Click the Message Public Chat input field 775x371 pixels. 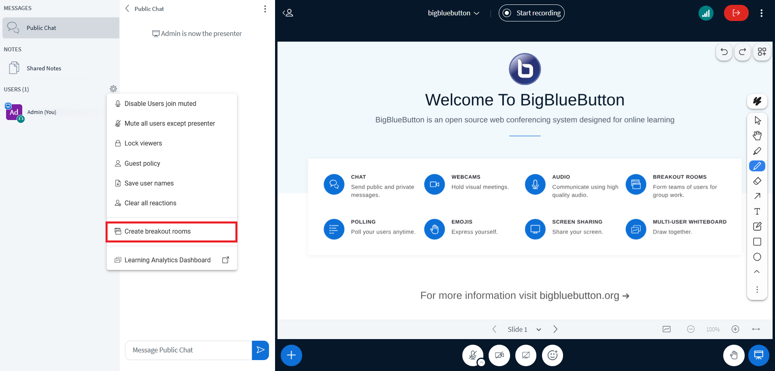(x=188, y=350)
